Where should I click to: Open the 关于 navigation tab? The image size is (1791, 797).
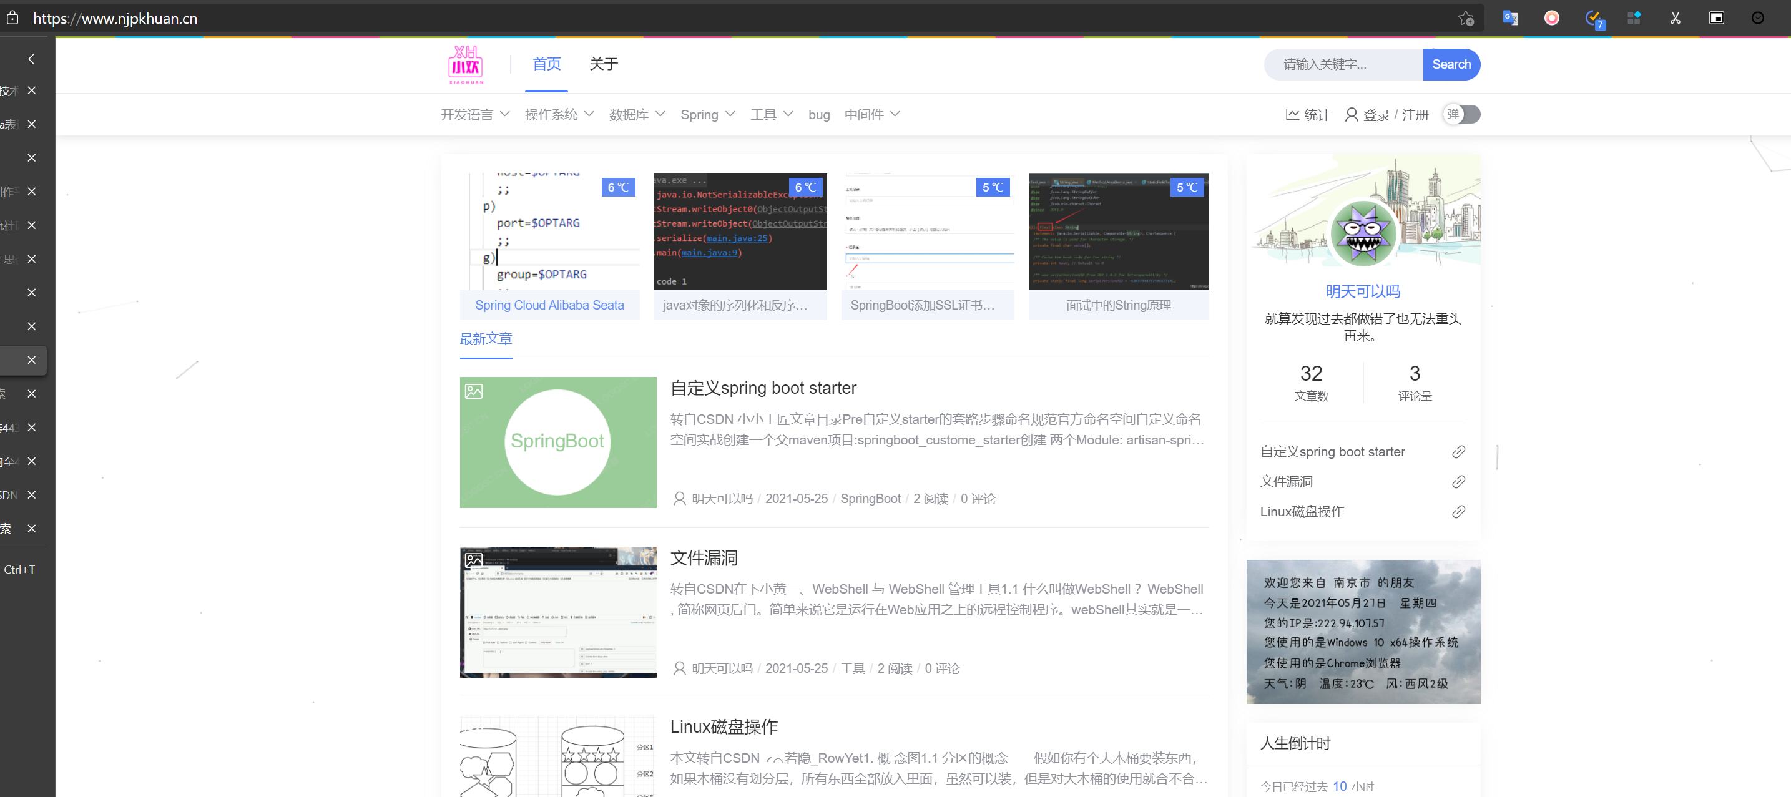pyautogui.click(x=603, y=64)
